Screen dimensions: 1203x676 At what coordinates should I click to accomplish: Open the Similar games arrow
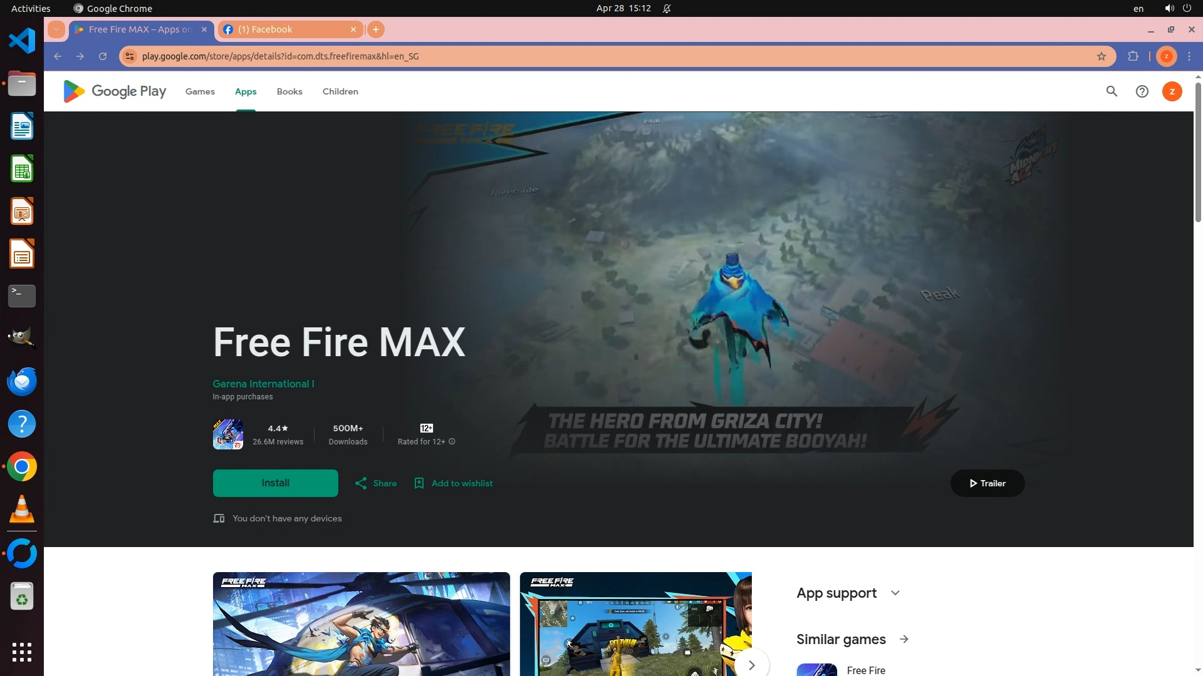pyautogui.click(x=904, y=639)
